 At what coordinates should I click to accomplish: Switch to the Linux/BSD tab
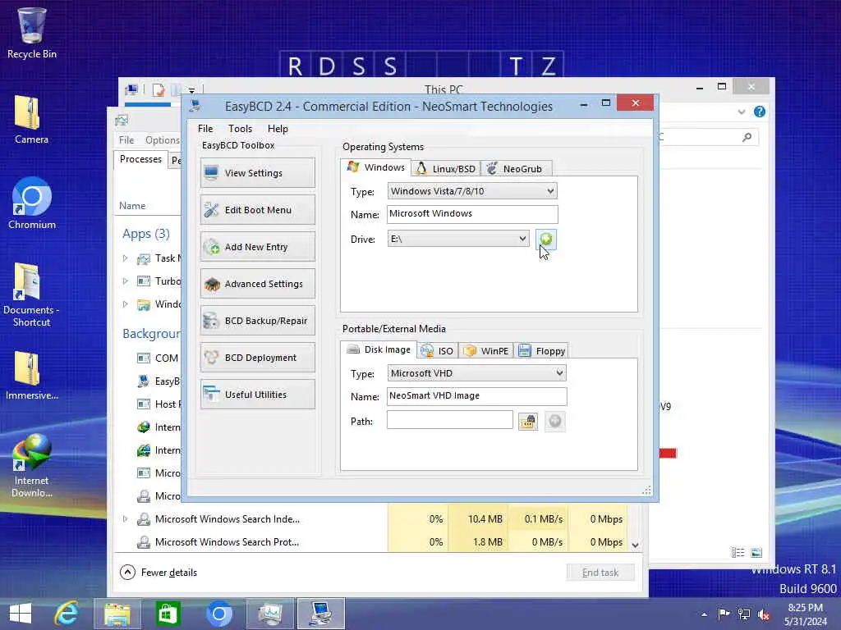coord(446,169)
